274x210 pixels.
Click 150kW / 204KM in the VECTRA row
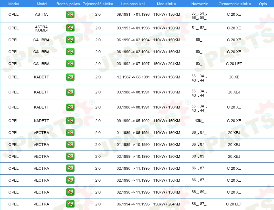(166, 204)
